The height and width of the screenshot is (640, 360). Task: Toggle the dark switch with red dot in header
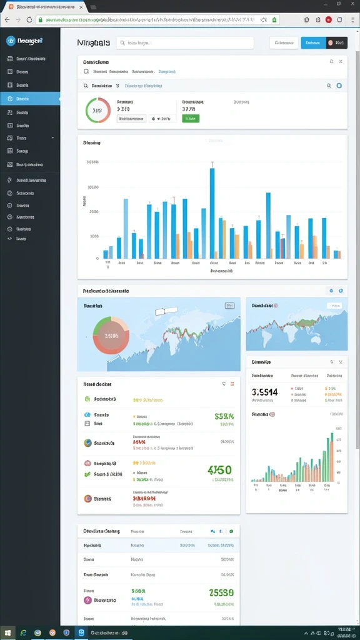tap(337, 42)
